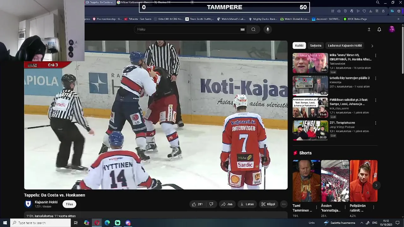Expand hidden bookmarks with the chevron
This screenshot has height=227, width=404.
tap(398, 19)
